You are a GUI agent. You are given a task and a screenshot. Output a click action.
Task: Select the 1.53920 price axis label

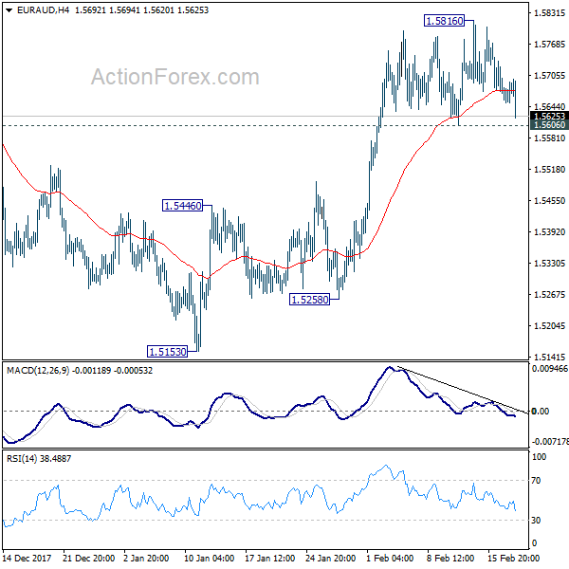click(549, 232)
